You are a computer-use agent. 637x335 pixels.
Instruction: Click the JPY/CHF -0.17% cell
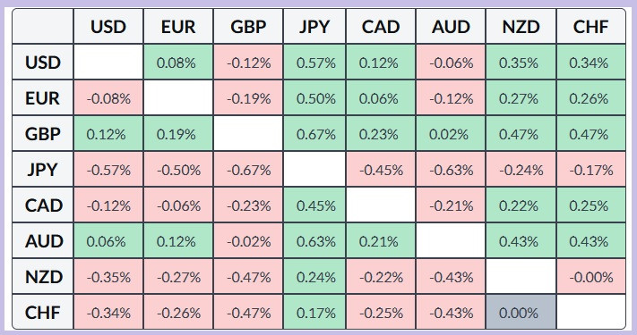591,170
